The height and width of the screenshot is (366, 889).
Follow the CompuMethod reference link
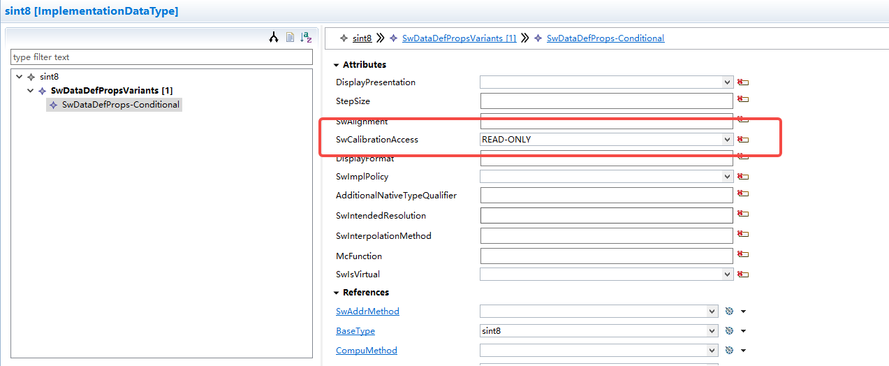click(x=367, y=351)
